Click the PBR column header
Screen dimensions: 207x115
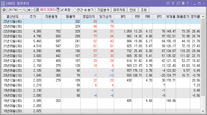(148, 17)
